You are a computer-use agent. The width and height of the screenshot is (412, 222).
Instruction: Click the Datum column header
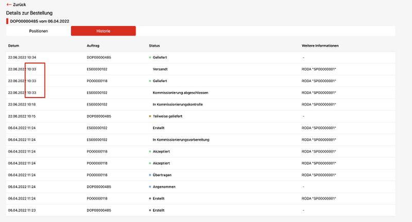pos(14,46)
